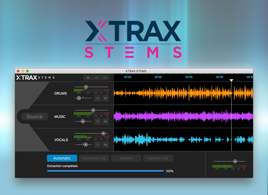Click the Vocals volume slider handle
The height and width of the screenshot is (195, 268).
(x=103, y=133)
